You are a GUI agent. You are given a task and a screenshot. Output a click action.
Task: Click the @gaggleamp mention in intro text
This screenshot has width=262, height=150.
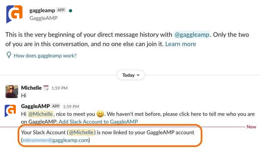(192, 35)
